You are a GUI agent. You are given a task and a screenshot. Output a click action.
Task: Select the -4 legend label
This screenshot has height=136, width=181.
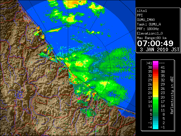(150, 127)
